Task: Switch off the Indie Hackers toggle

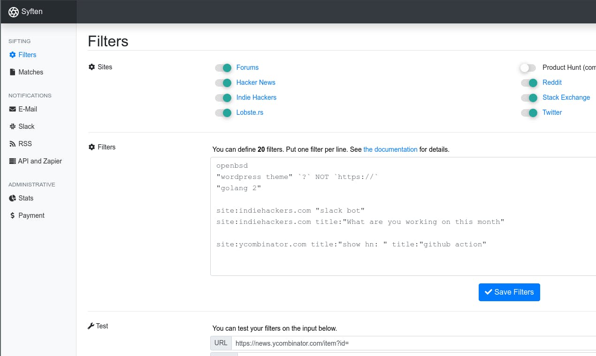Action: click(x=223, y=98)
